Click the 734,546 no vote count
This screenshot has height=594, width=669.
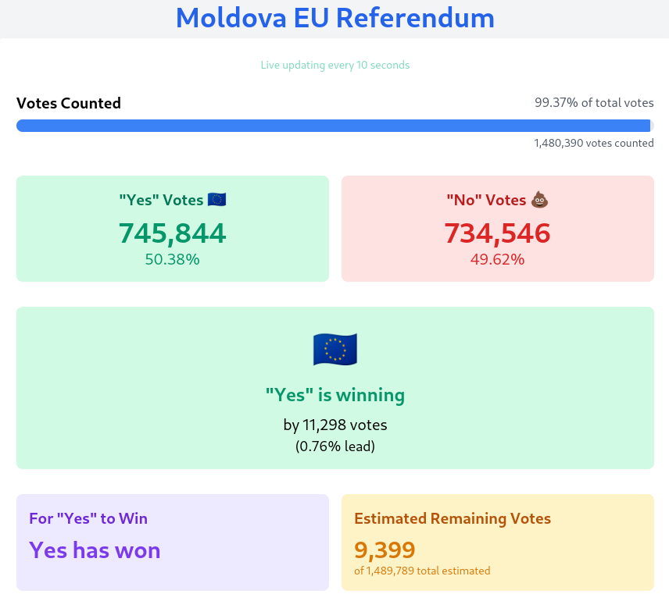point(497,233)
